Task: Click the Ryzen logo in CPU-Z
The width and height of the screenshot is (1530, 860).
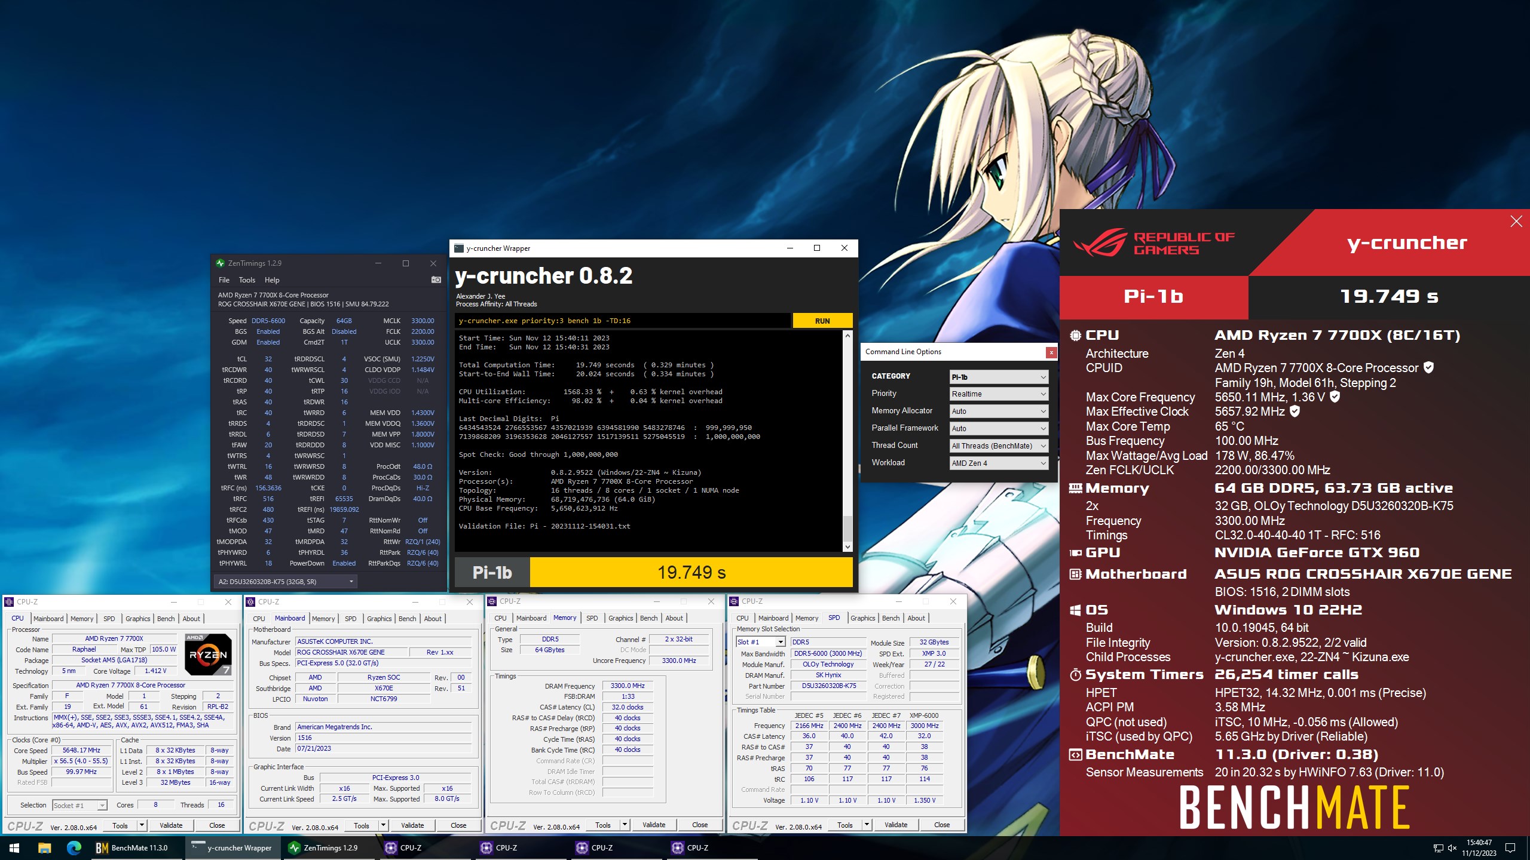Action: (208, 655)
